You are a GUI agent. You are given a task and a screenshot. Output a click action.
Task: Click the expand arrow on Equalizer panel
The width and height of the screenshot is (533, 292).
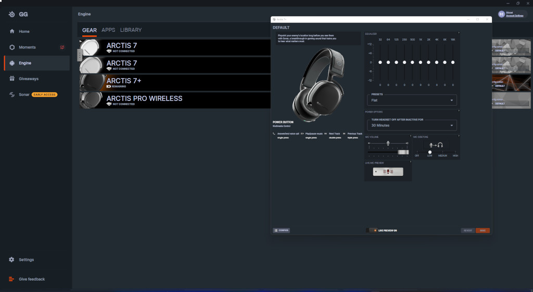(459, 33)
